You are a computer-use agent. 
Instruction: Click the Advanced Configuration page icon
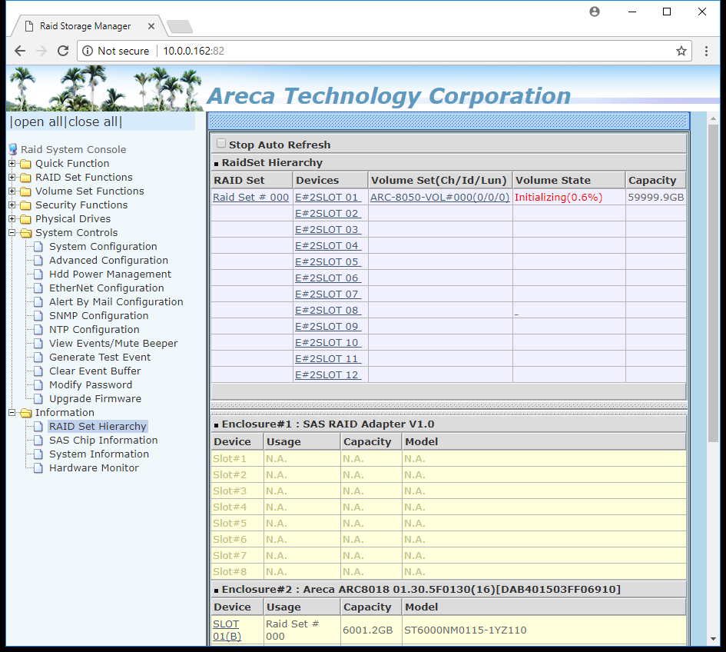pos(39,261)
